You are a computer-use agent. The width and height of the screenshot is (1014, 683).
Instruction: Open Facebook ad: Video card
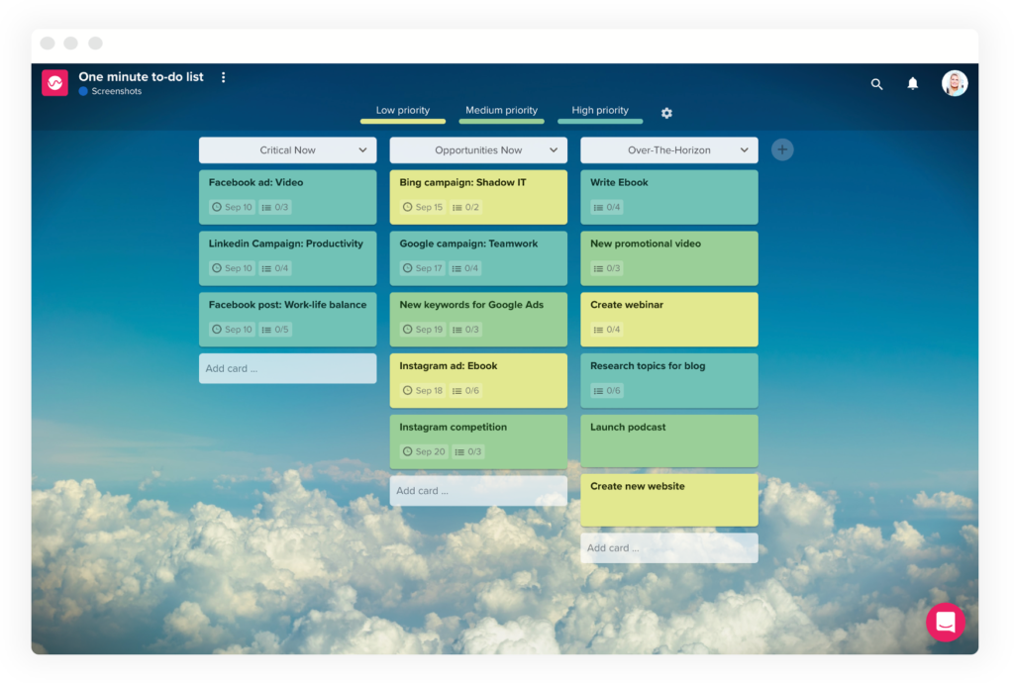288,197
